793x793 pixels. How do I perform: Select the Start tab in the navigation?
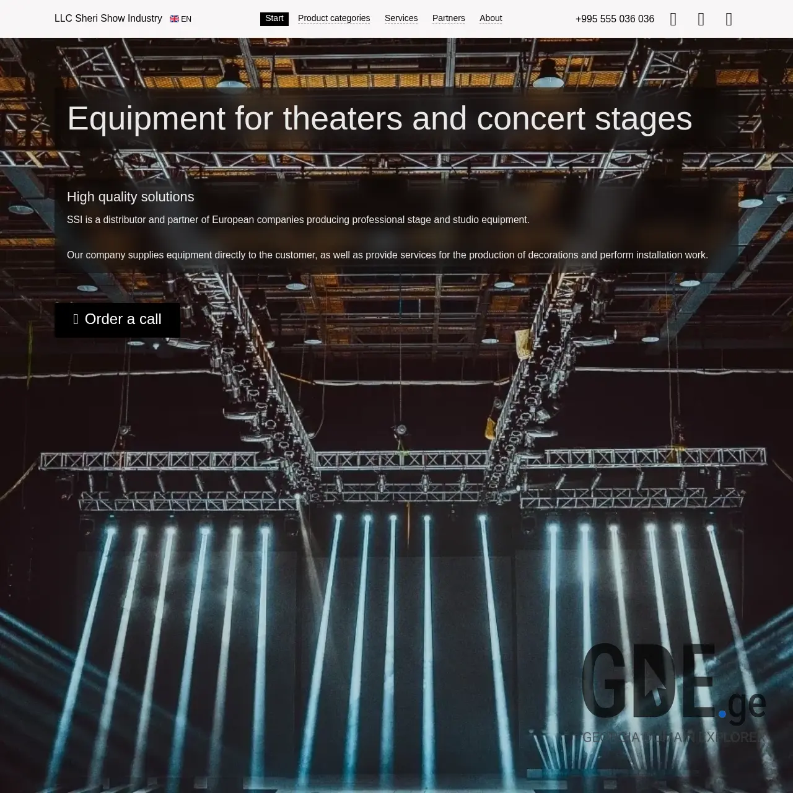click(274, 19)
